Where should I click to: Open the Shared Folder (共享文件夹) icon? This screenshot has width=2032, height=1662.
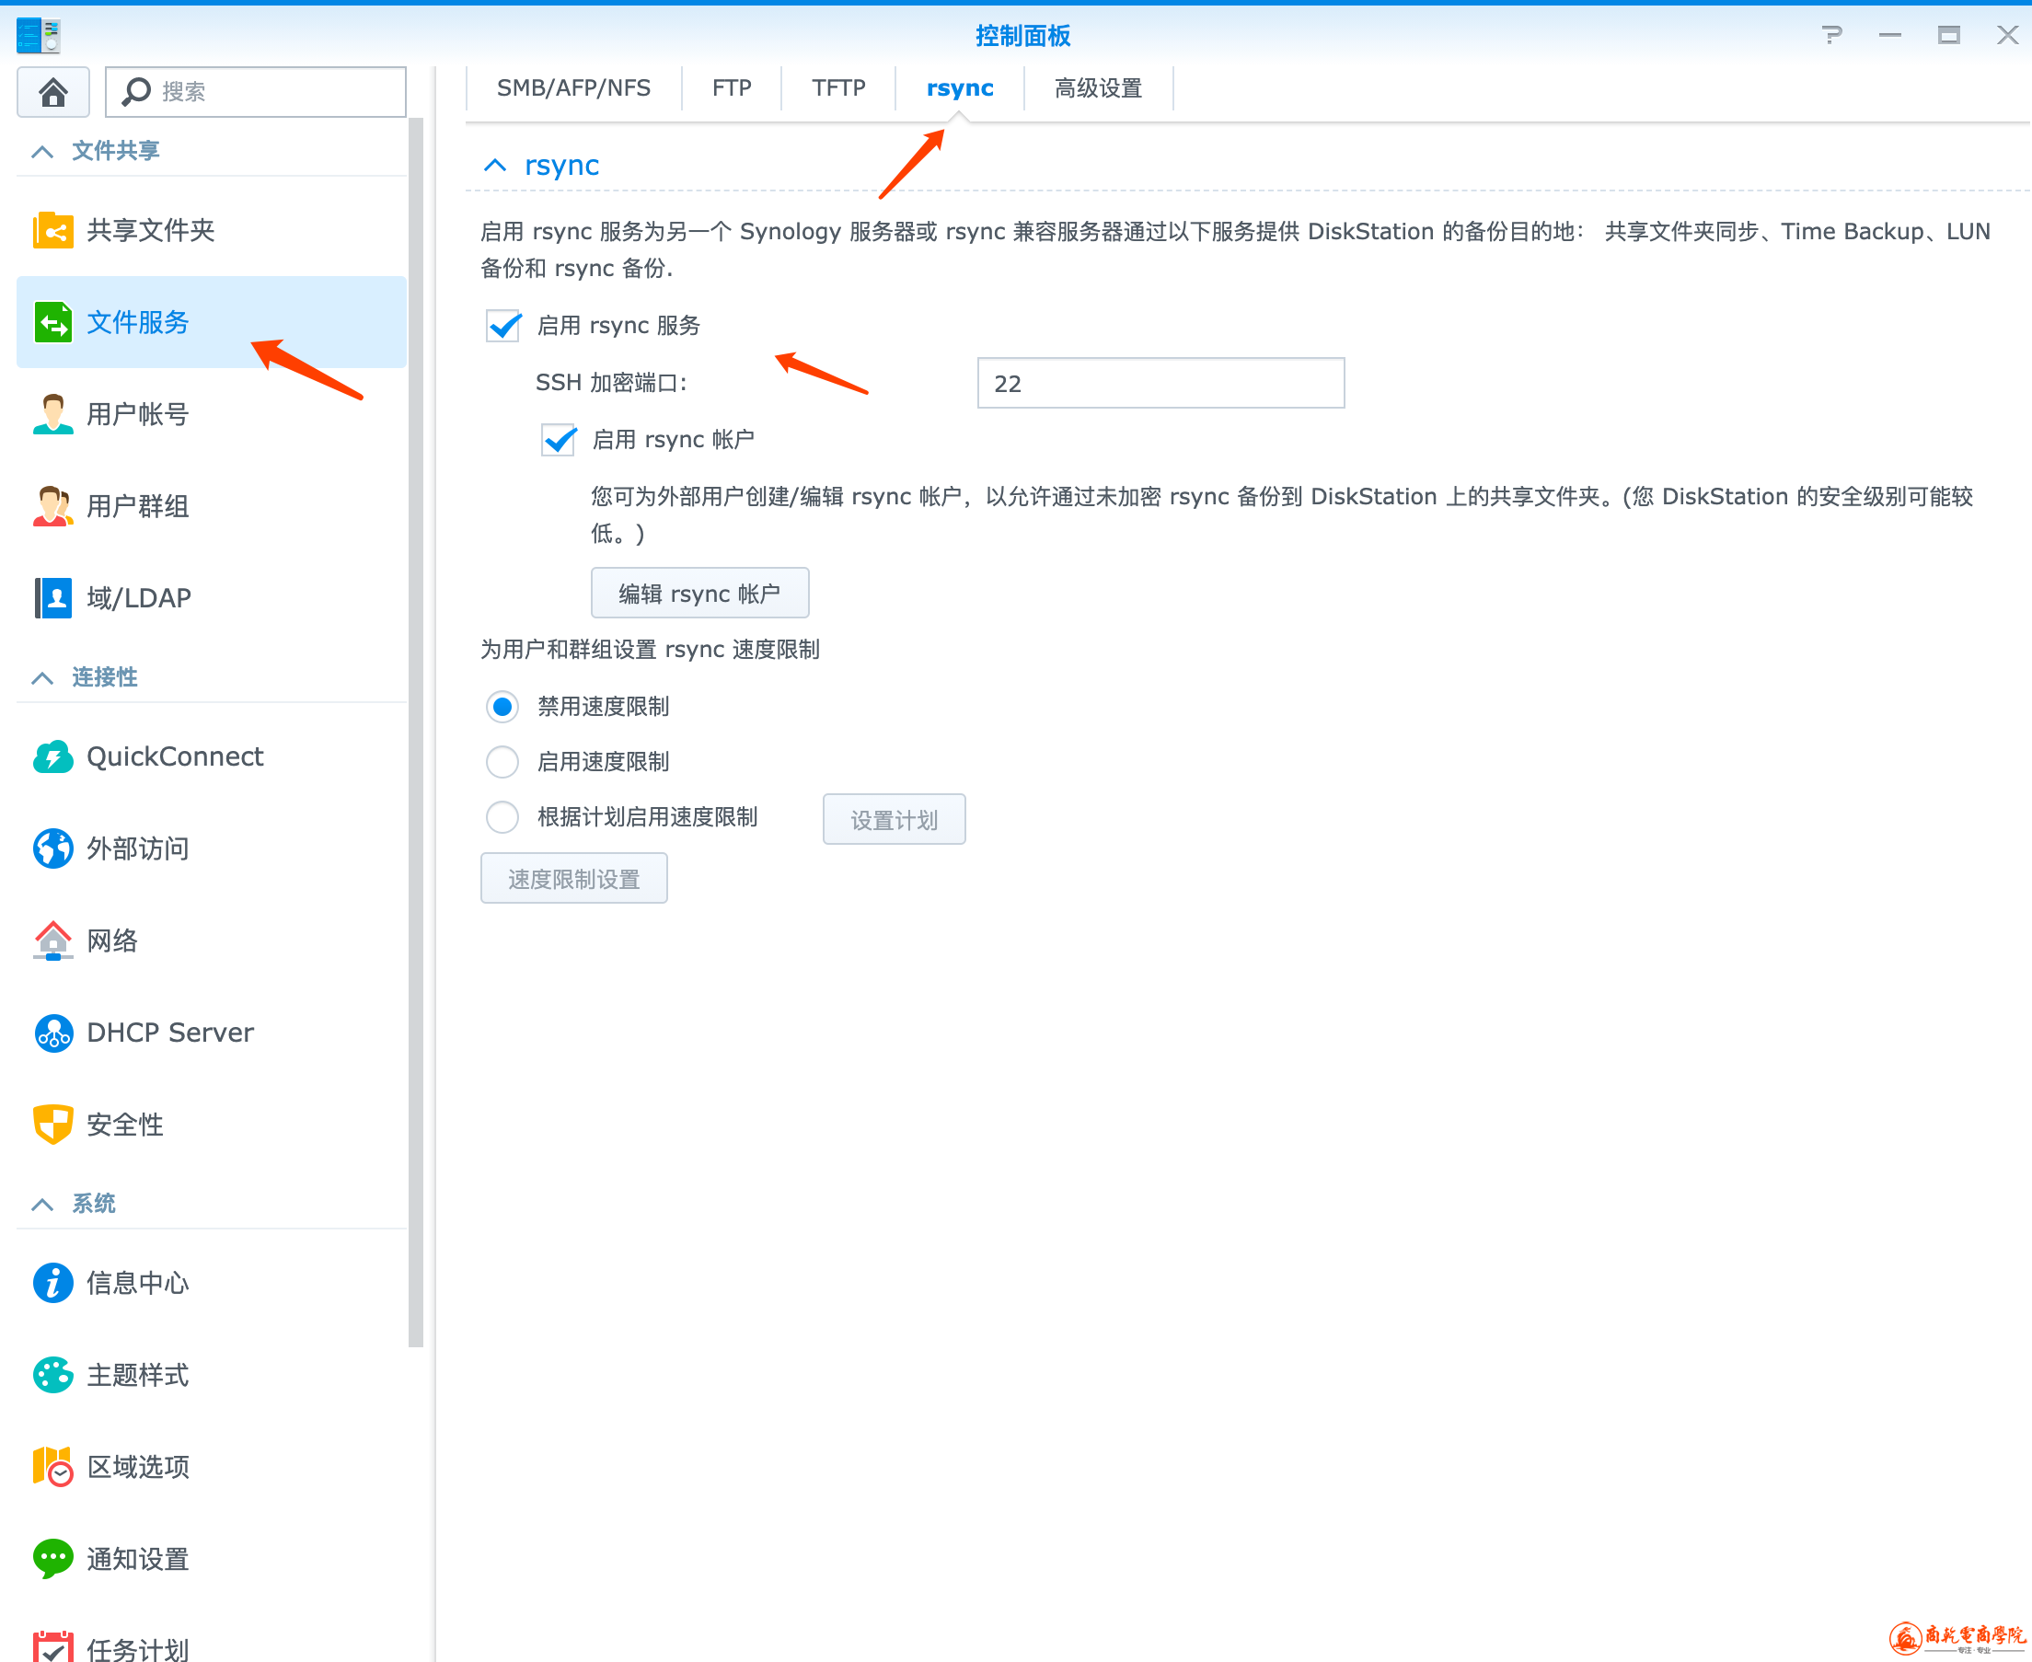pyautogui.click(x=52, y=231)
